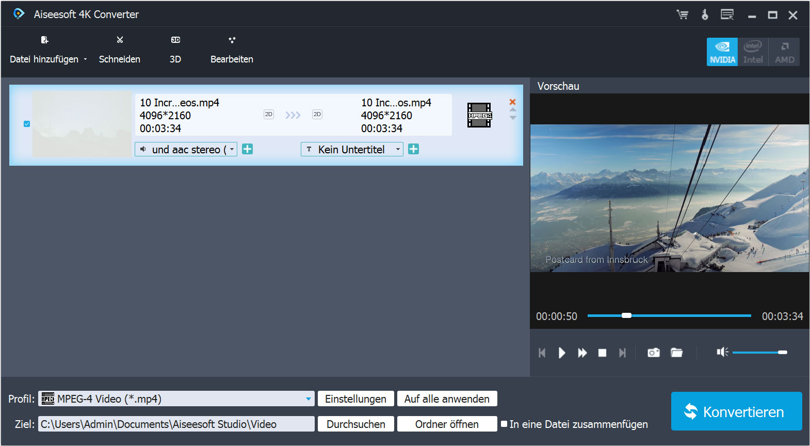Move the file up in list
This screenshot has width=810, height=446.
(x=513, y=109)
